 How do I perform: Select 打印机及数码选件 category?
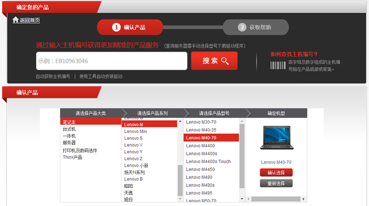coord(80,150)
